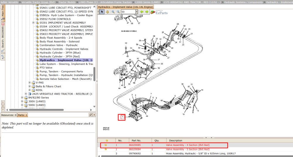The width and height of the screenshot is (293, 157).
Task: Follow the Hydraulic Systems / Components breadcrumb
Action: [x=243, y=2]
